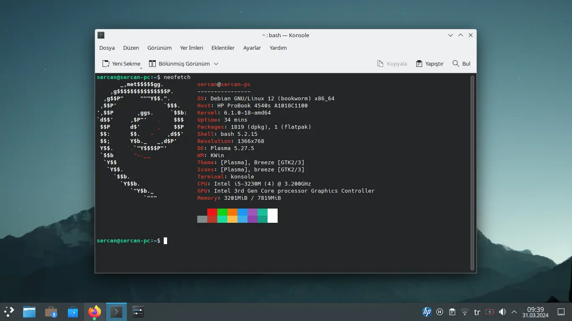Open the Dosya menu
The image size is (572, 321).
[x=107, y=48]
